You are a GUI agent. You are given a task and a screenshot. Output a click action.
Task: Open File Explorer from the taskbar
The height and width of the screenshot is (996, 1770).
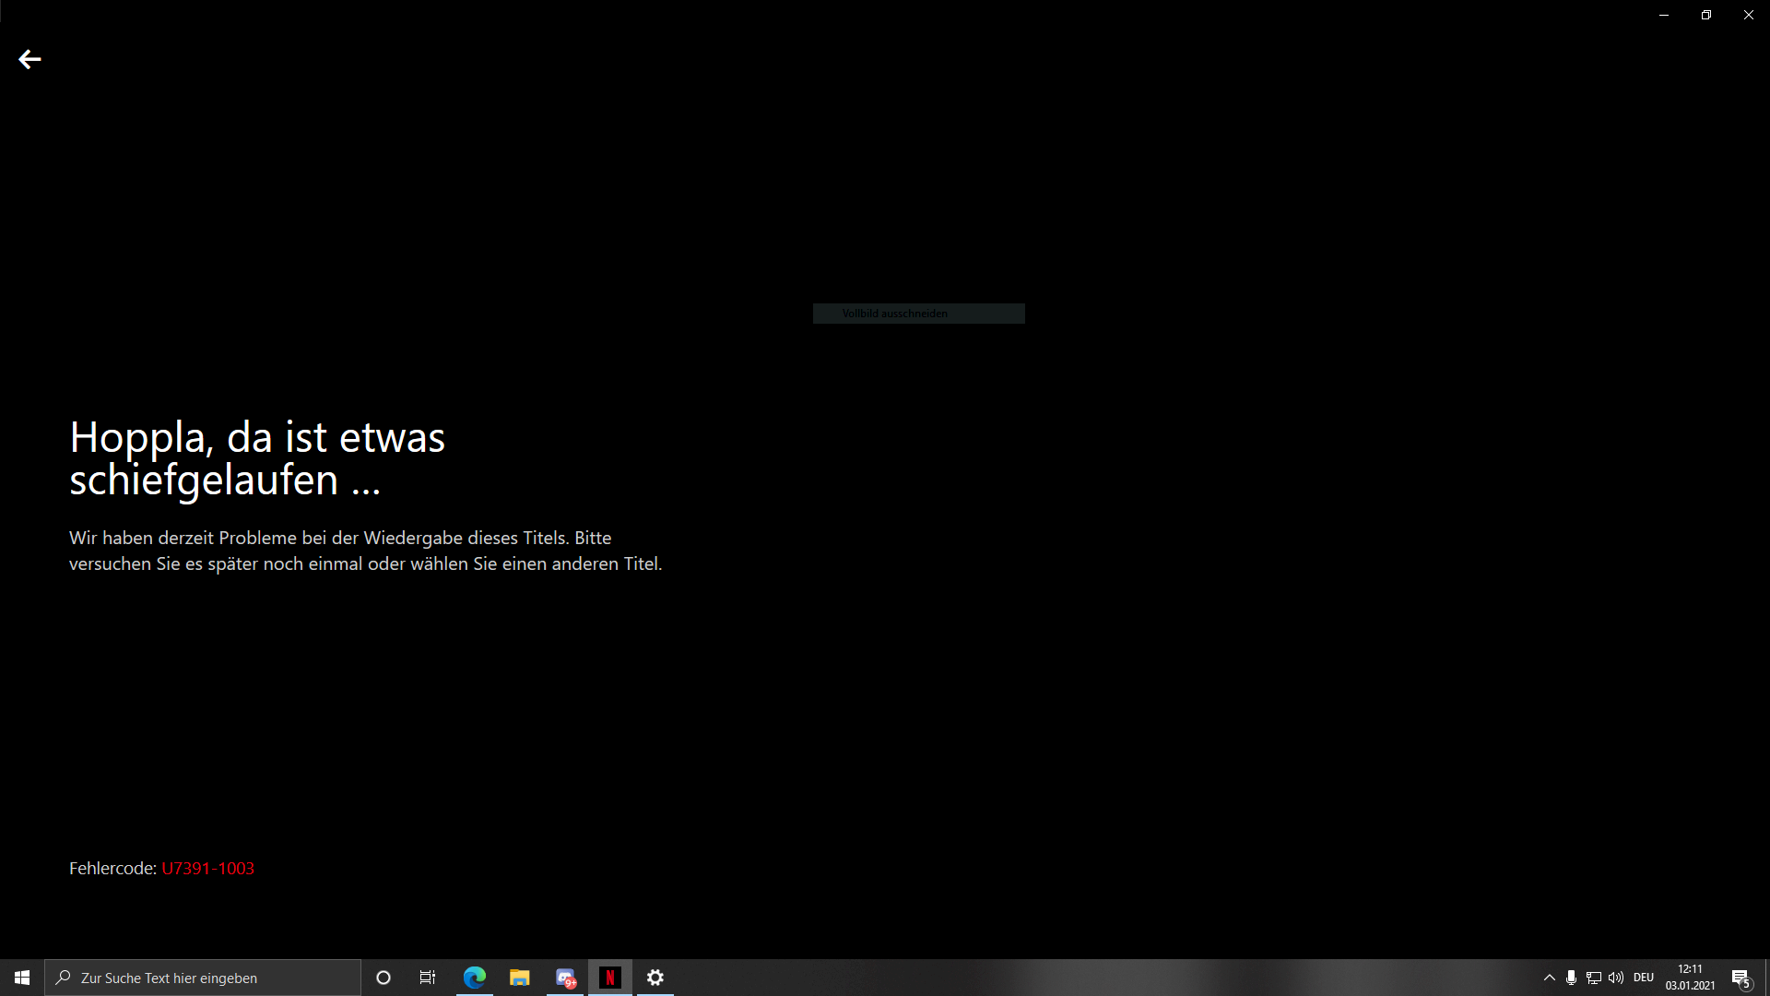[x=520, y=978]
